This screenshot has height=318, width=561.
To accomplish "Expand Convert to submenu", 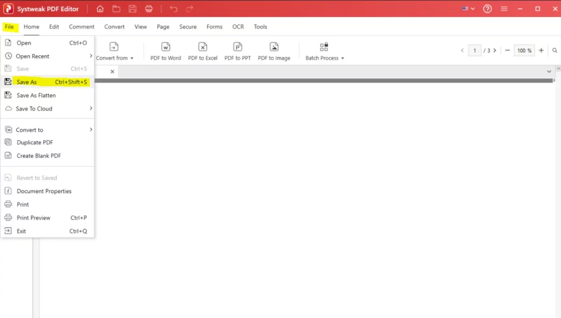I will [x=47, y=130].
